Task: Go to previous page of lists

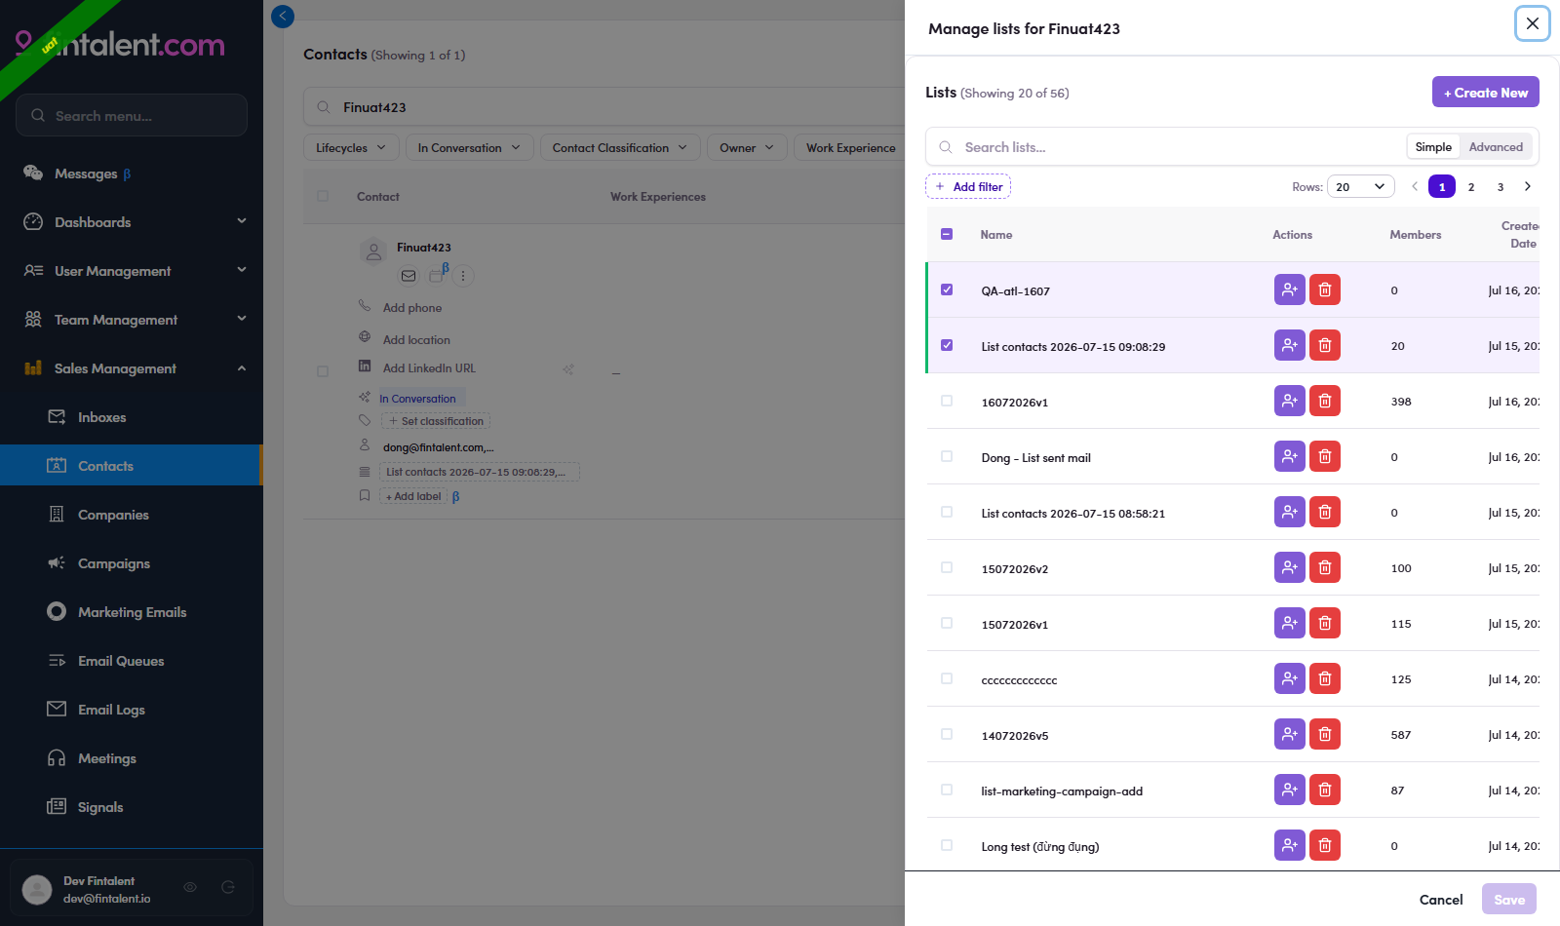Action: coord(1415,186)
